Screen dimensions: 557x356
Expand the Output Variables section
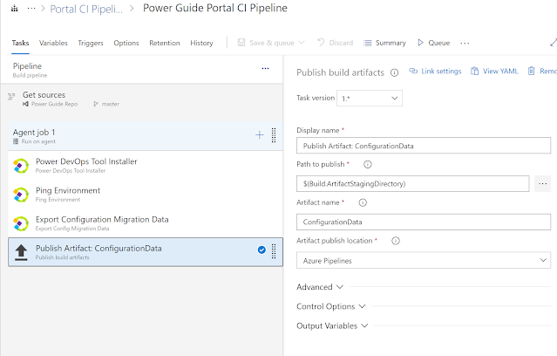(333, 325)
